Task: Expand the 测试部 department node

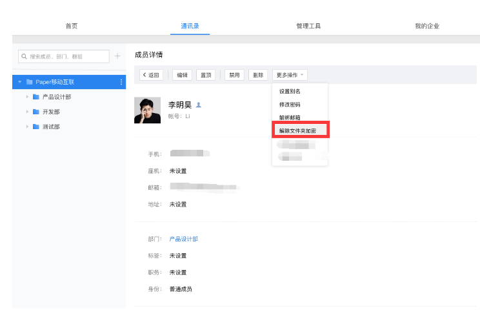Action: pos(27,127)
